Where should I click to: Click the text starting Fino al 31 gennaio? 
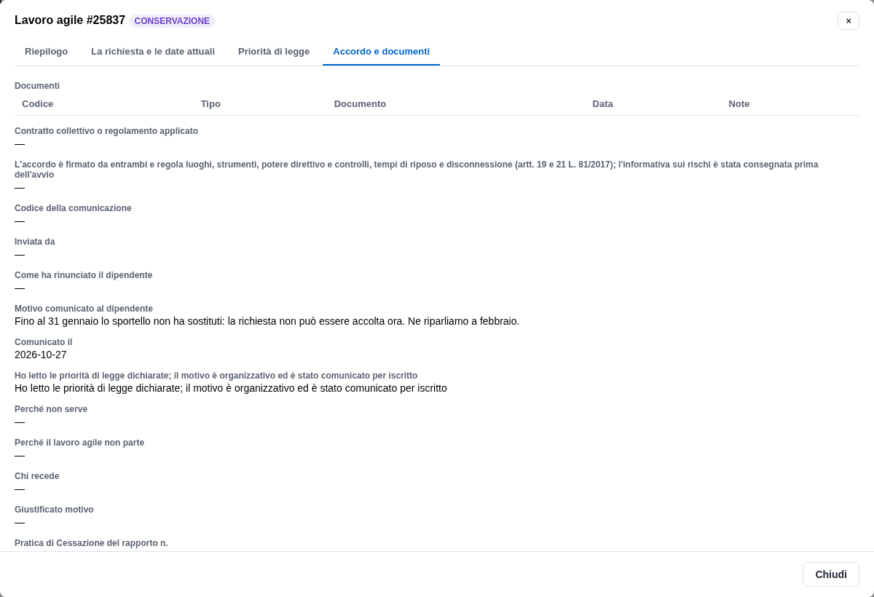267,321
